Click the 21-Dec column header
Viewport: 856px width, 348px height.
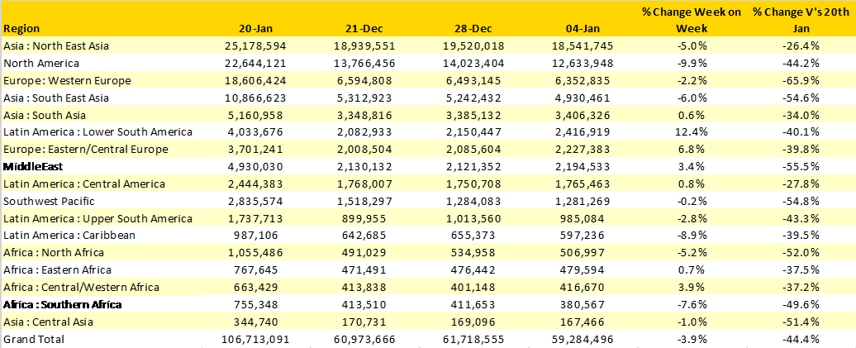click(x=372, y=29)
